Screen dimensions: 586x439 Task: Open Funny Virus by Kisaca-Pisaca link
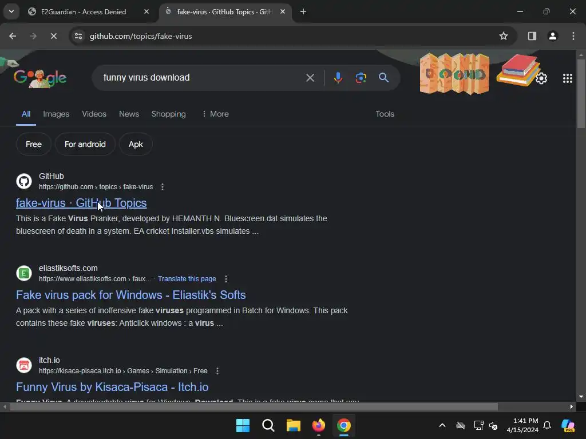[112, 387]
